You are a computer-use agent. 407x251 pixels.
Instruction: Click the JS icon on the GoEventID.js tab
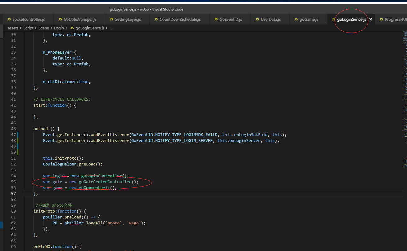(x=216, y=19)
